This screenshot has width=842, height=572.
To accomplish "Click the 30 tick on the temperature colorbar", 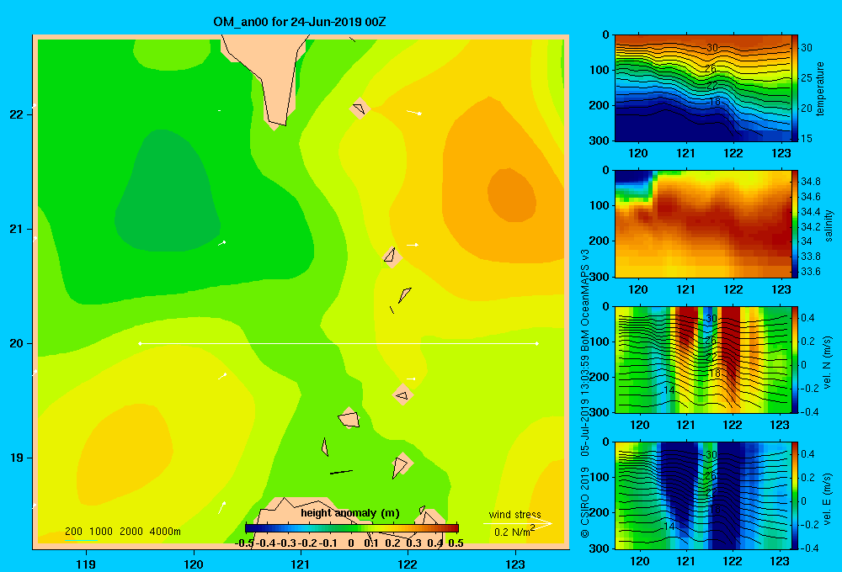I will pos(807,48).
